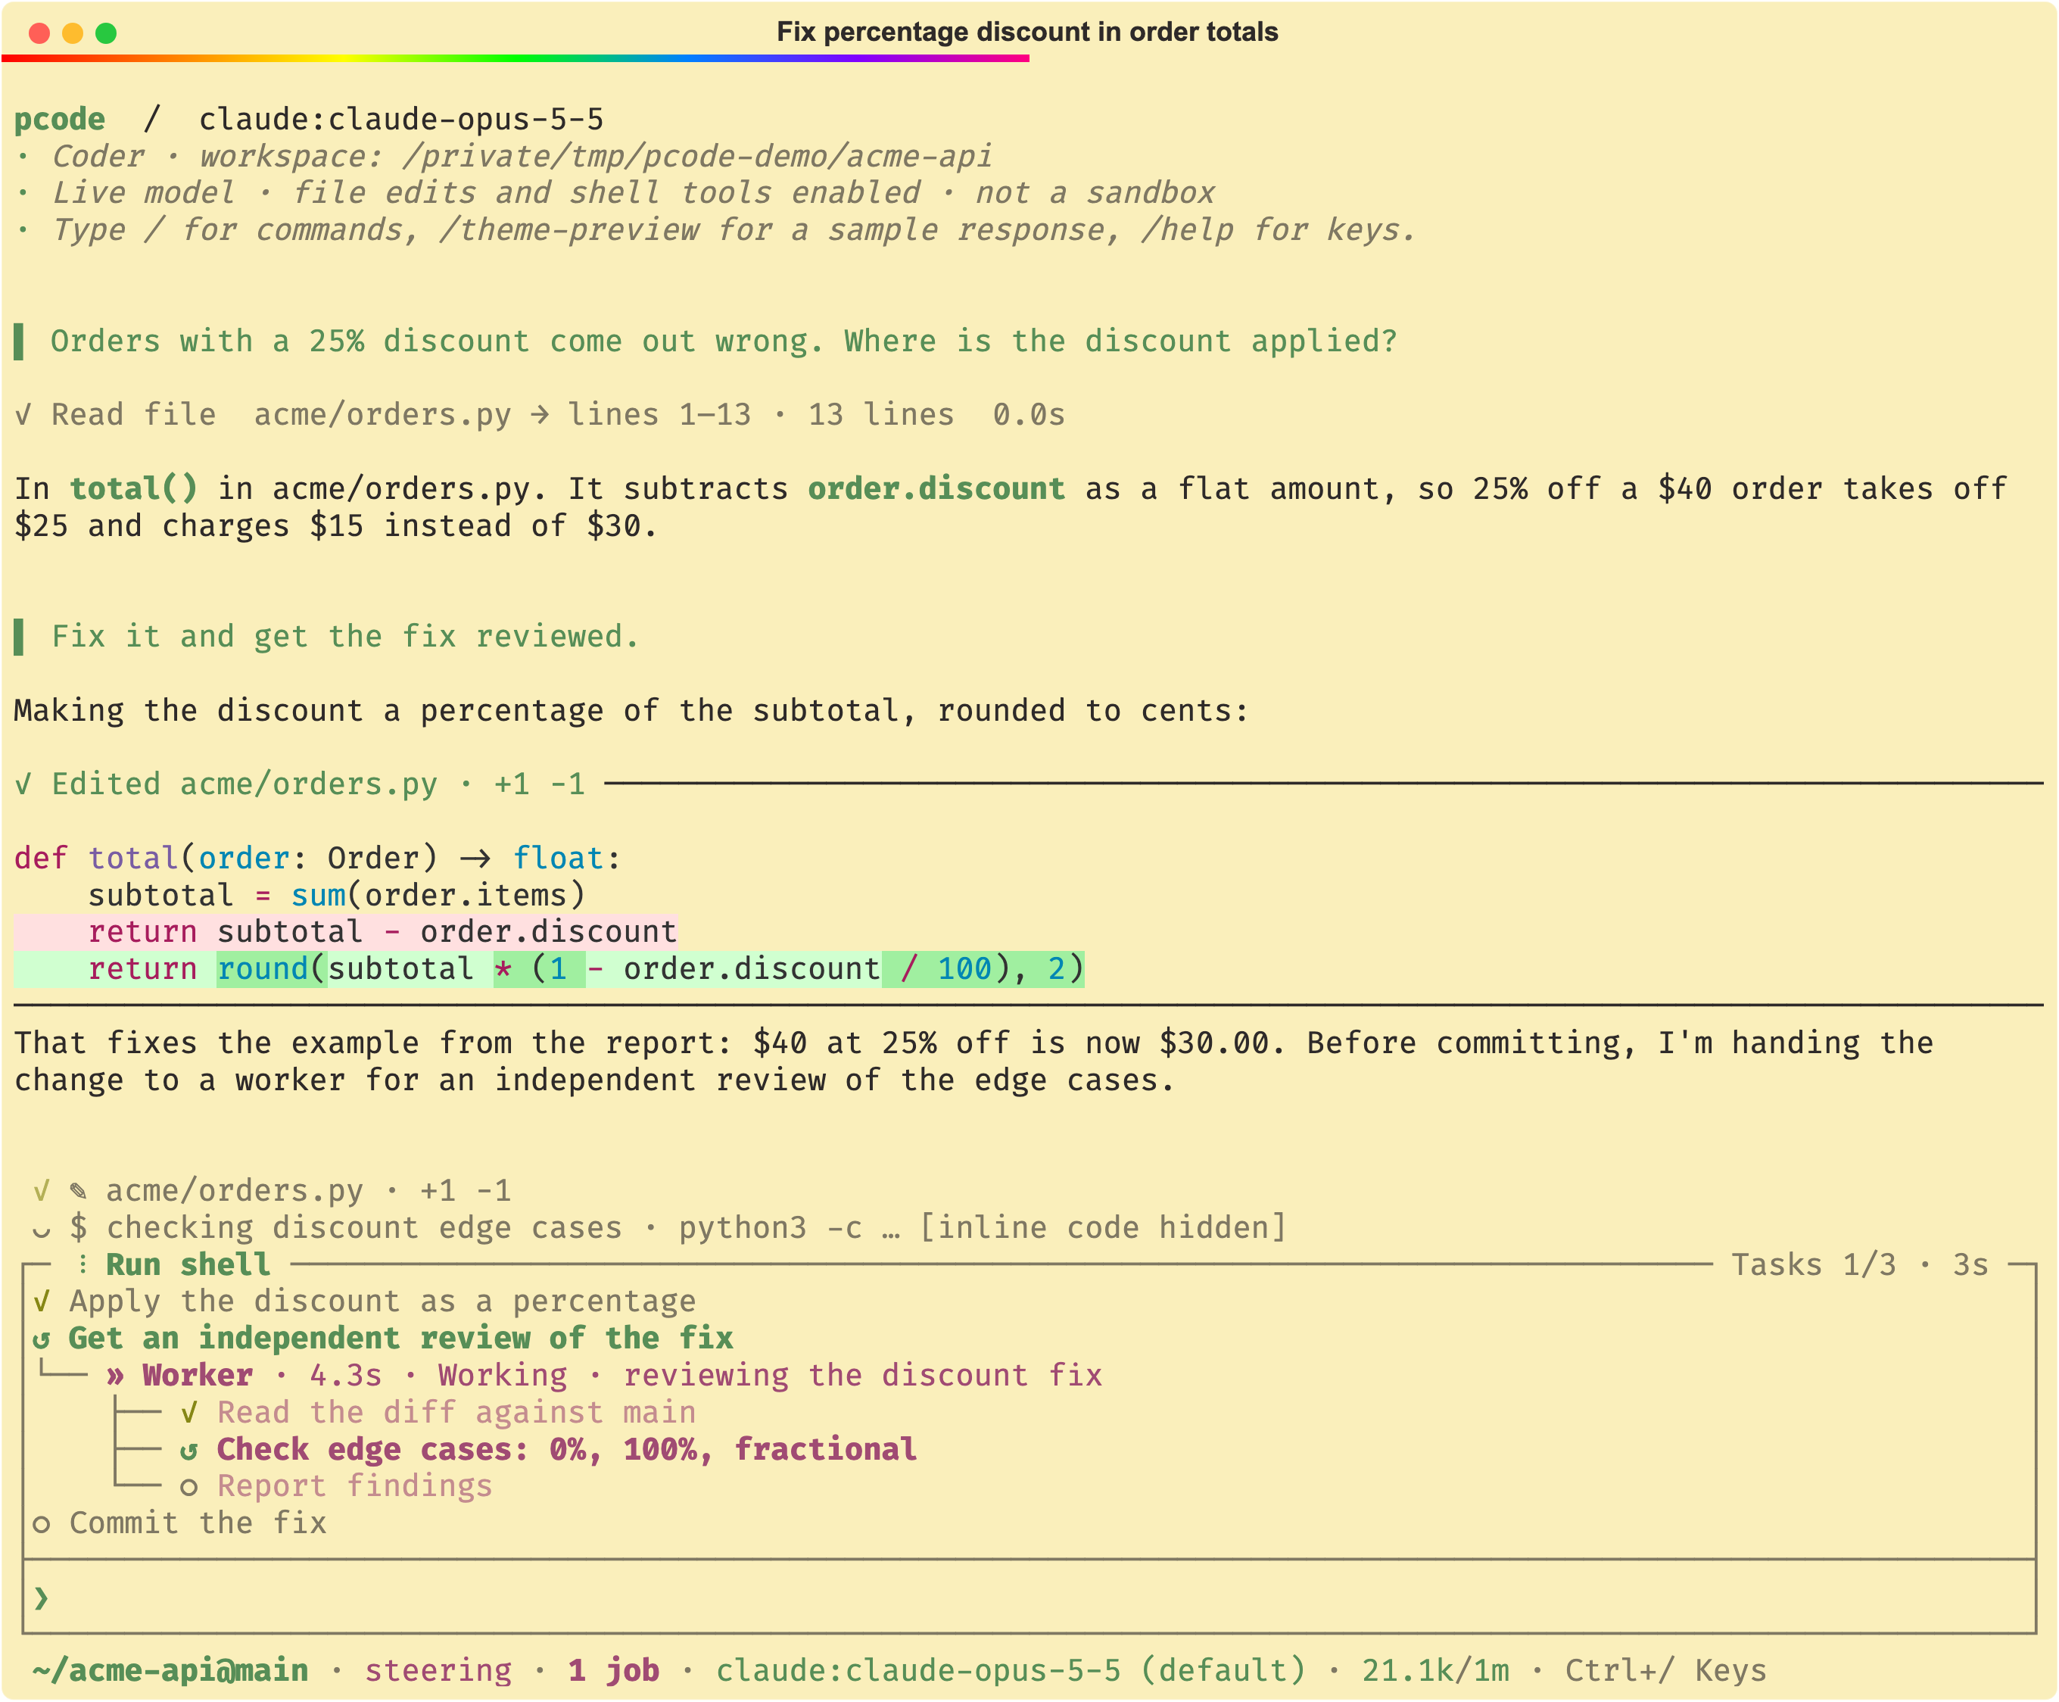Click the removed line return subtotal - order.discount
Viewport: 2059px width, 1702px height.
[x=345, y=931]
